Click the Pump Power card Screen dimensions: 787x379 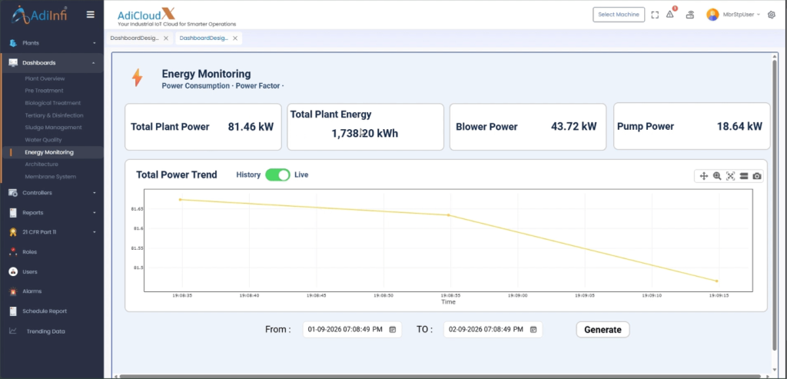pos(692,127)
